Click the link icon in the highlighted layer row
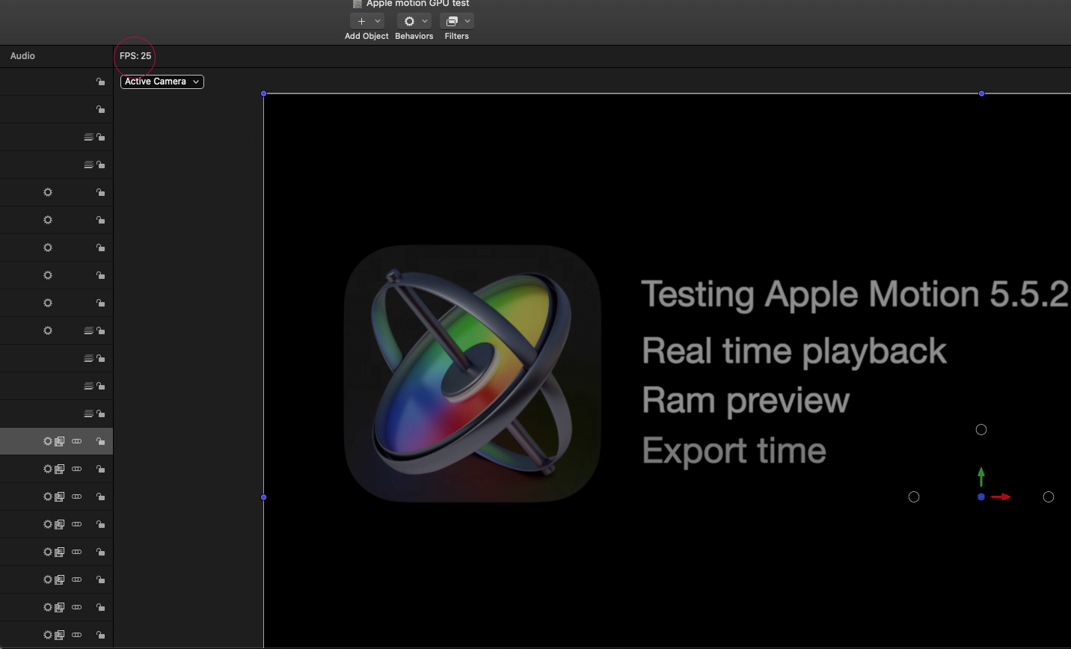Image resolution: width=1071 pixels, height=649 pixels. click(x=76, y=441)
